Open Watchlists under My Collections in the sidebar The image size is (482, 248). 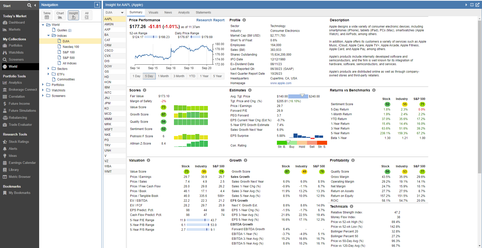[16, 53]
